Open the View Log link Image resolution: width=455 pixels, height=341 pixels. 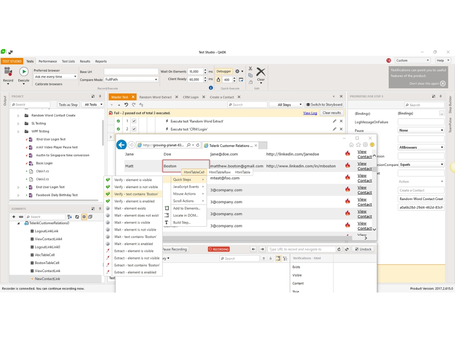tap(310, 113)
